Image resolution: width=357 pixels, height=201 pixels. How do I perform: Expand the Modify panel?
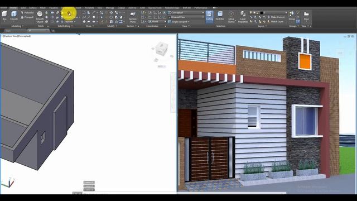112,26
